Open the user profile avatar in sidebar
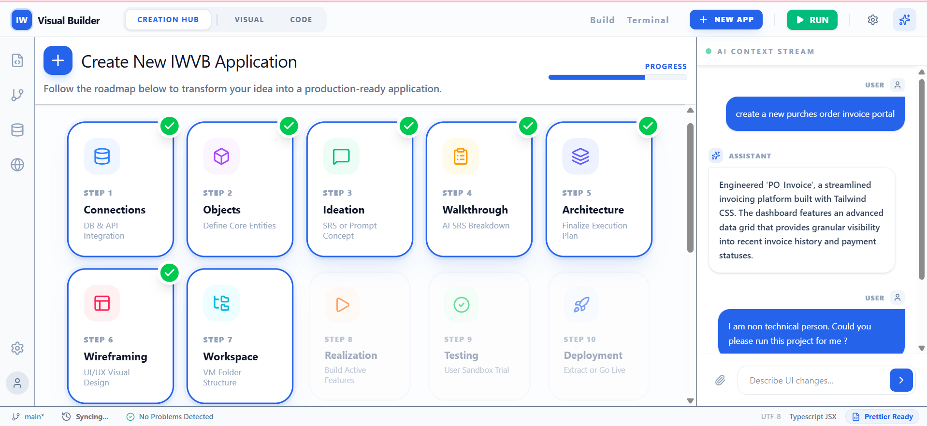 [x=17, y=383]
